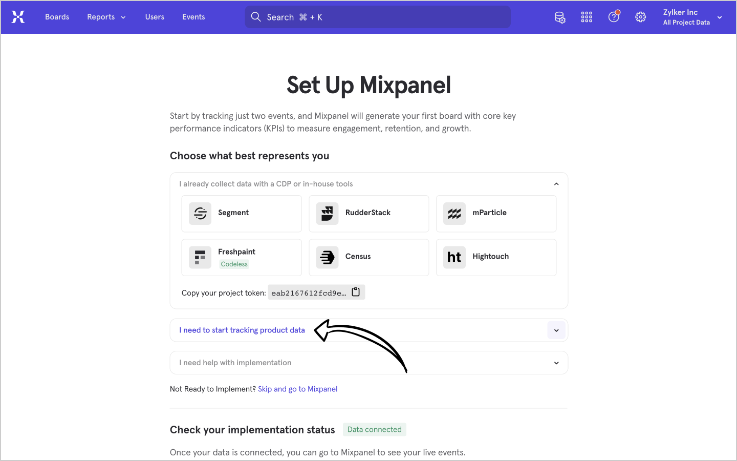Open the data management database icon

point(560,17)
